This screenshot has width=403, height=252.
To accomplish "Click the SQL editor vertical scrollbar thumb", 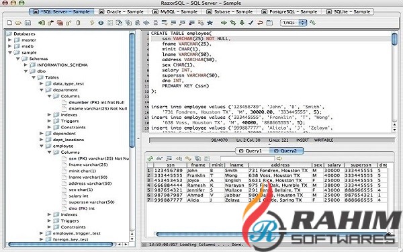I will (x=394, y=39).
